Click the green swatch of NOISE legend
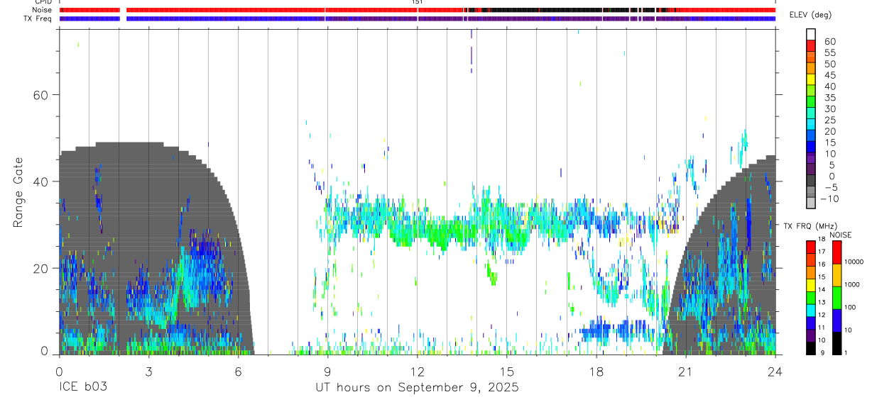Screen dimensions: 872x402 click(836, 297)
